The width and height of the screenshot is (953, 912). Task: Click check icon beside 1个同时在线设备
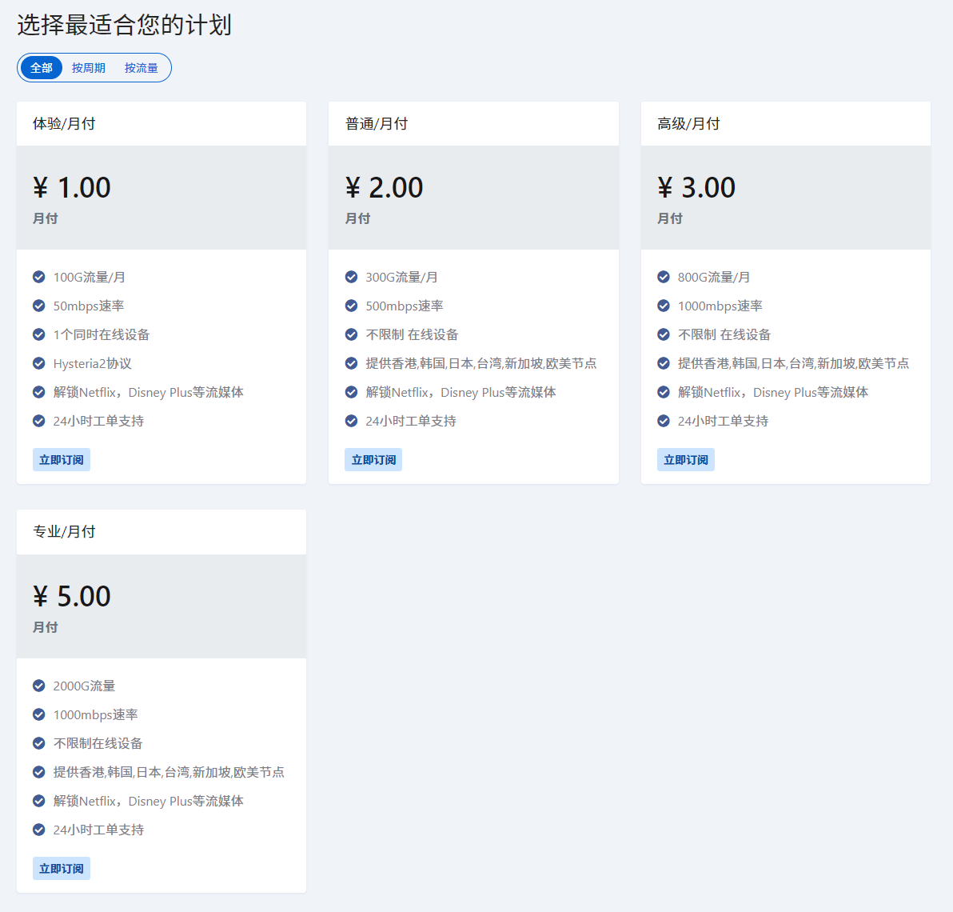point(39,335)
